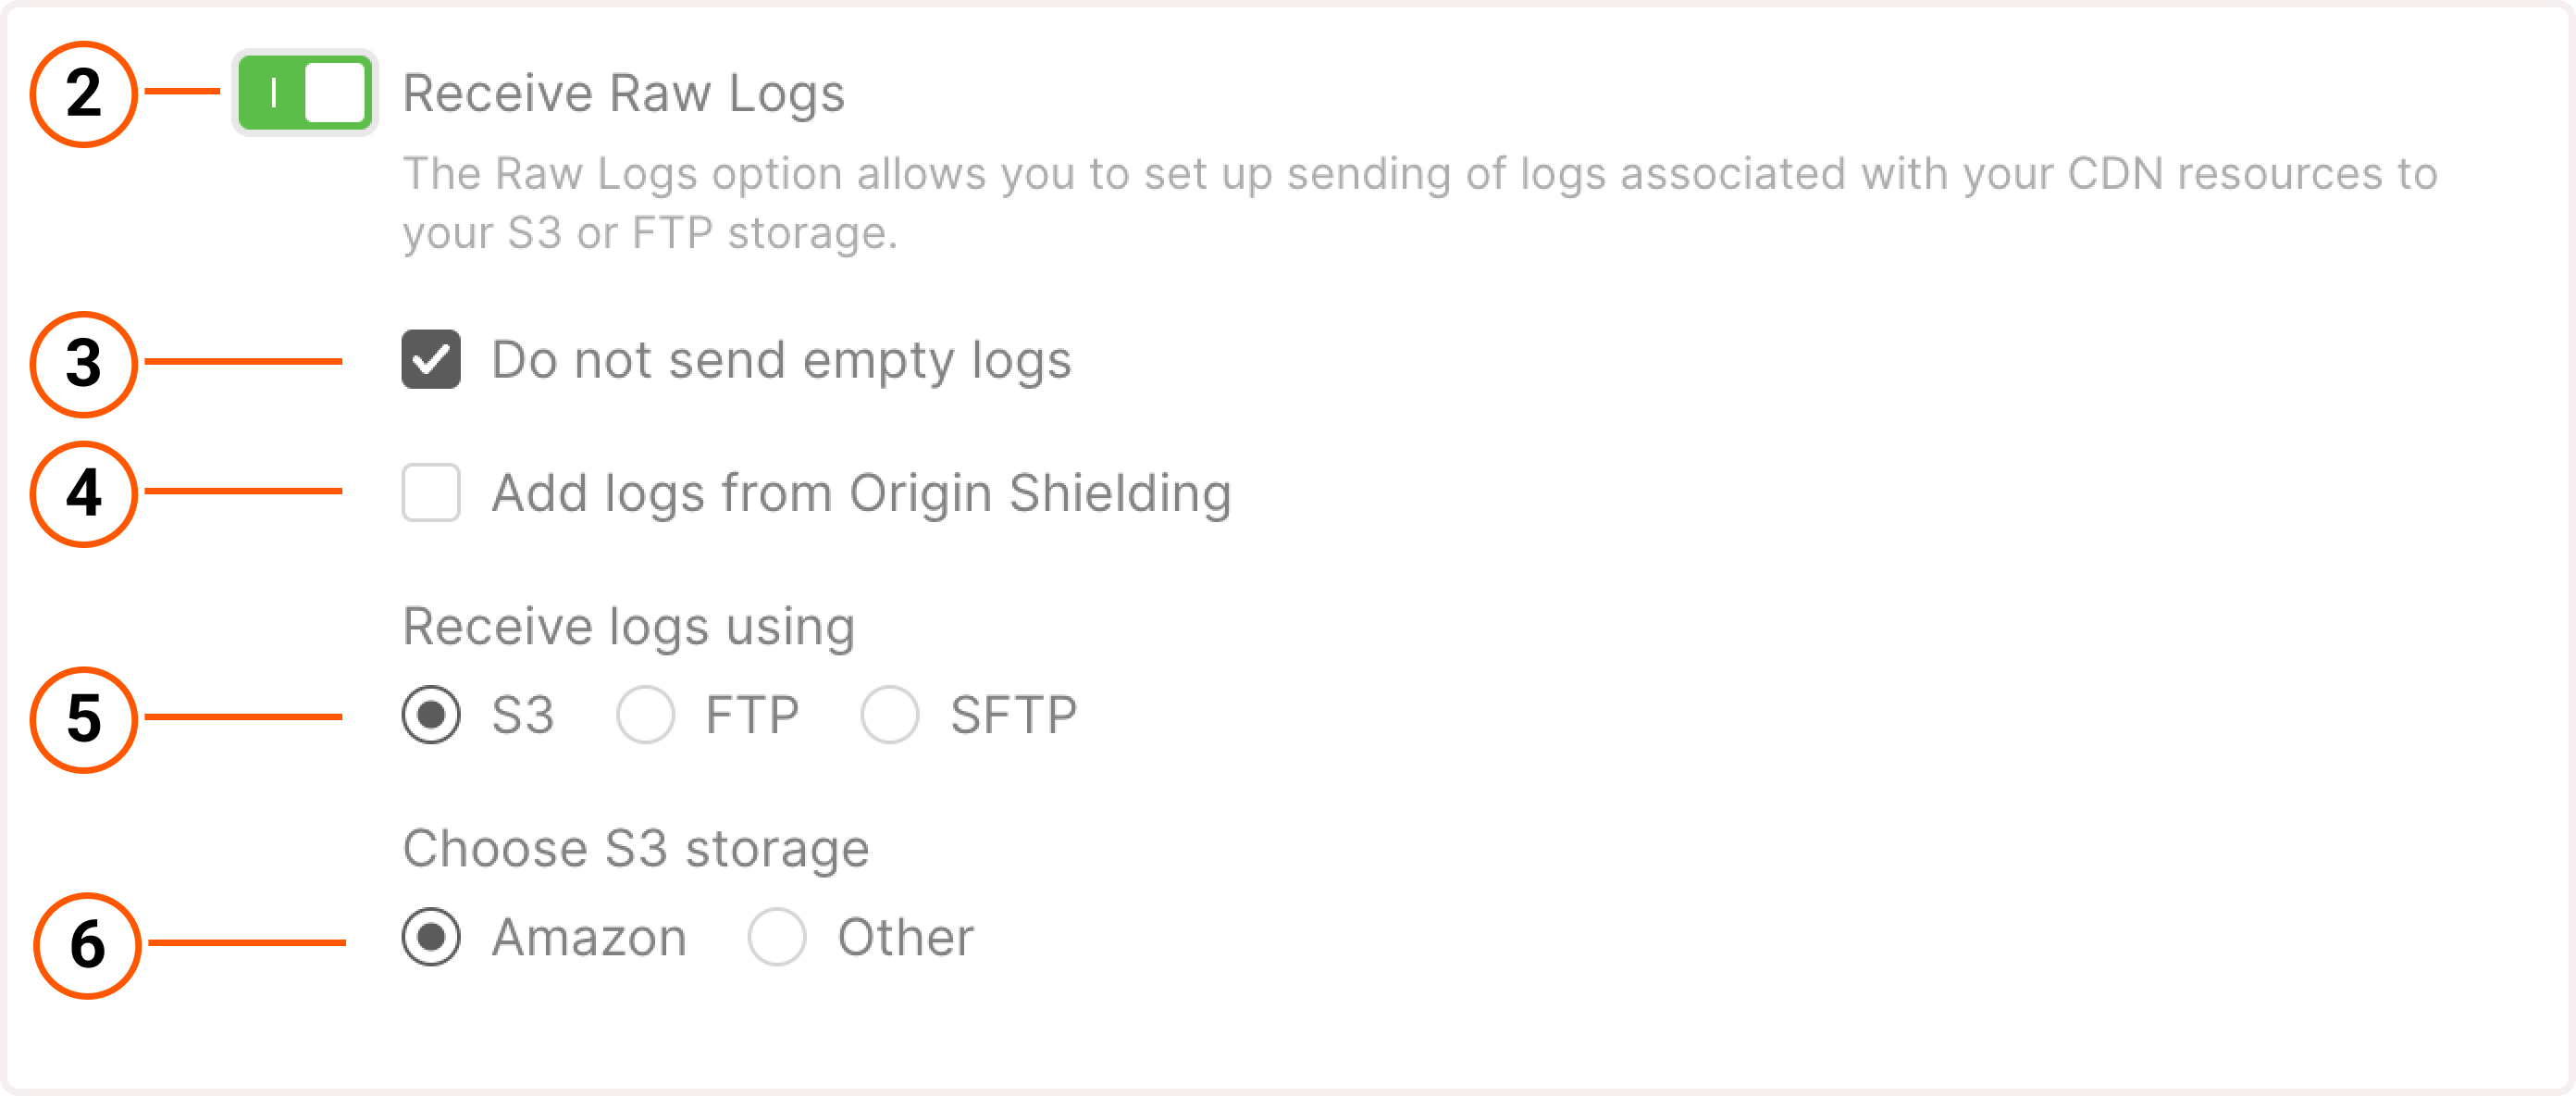This screenshot has height=1096, width=2576.
Task: Select Amazon as S3 storage provider
Action: point(430,937)
